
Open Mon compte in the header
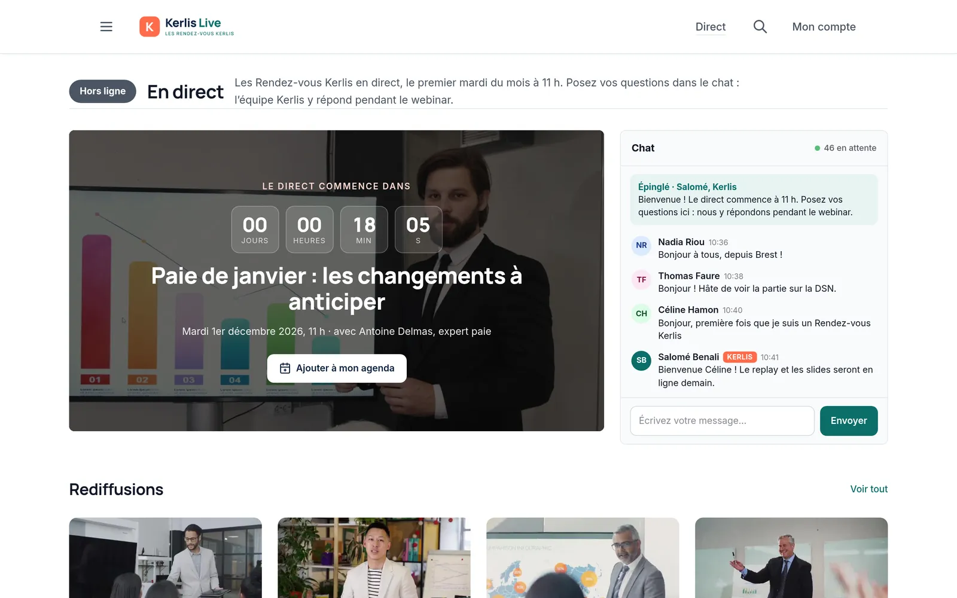pyautogui.click(x=824, y=27)
